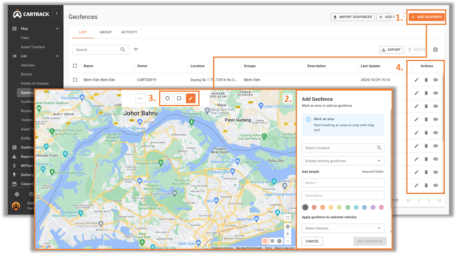Click the signpost map layer icon
456x255 pixels.
[x=272, y=241]
